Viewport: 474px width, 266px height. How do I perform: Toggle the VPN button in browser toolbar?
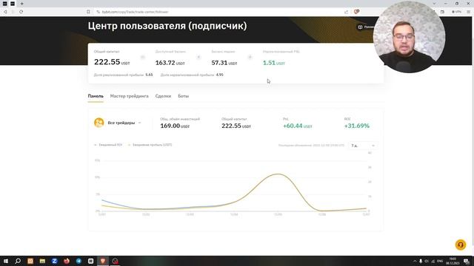456,12
